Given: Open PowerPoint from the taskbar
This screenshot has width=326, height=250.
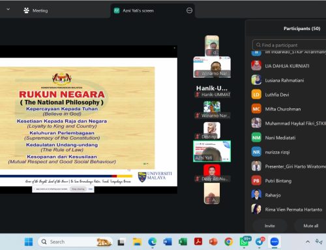Looking at the screenshot, I should pos(213,242).
